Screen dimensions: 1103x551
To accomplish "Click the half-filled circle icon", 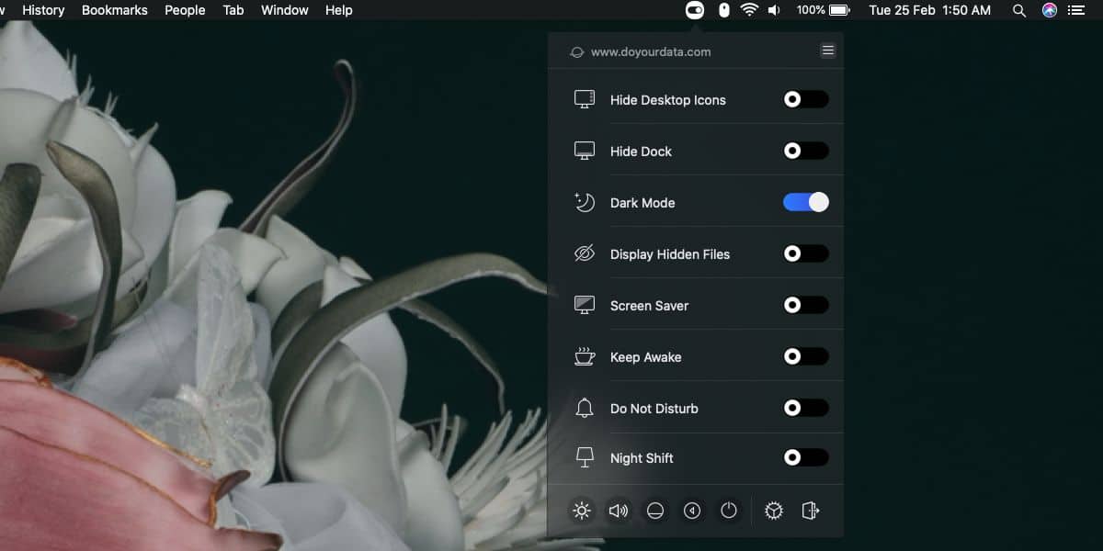I will click(x=655, y=511).
